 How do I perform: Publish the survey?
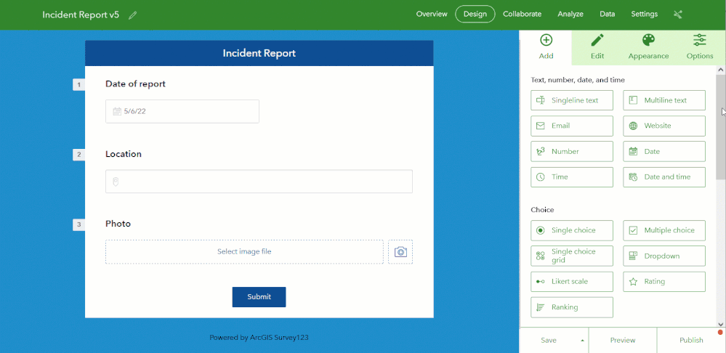point(691,340)
